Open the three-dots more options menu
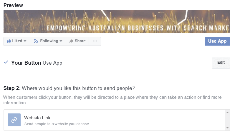Image resolution: width=235 pixels, height=134 pixels. (95, 41)
